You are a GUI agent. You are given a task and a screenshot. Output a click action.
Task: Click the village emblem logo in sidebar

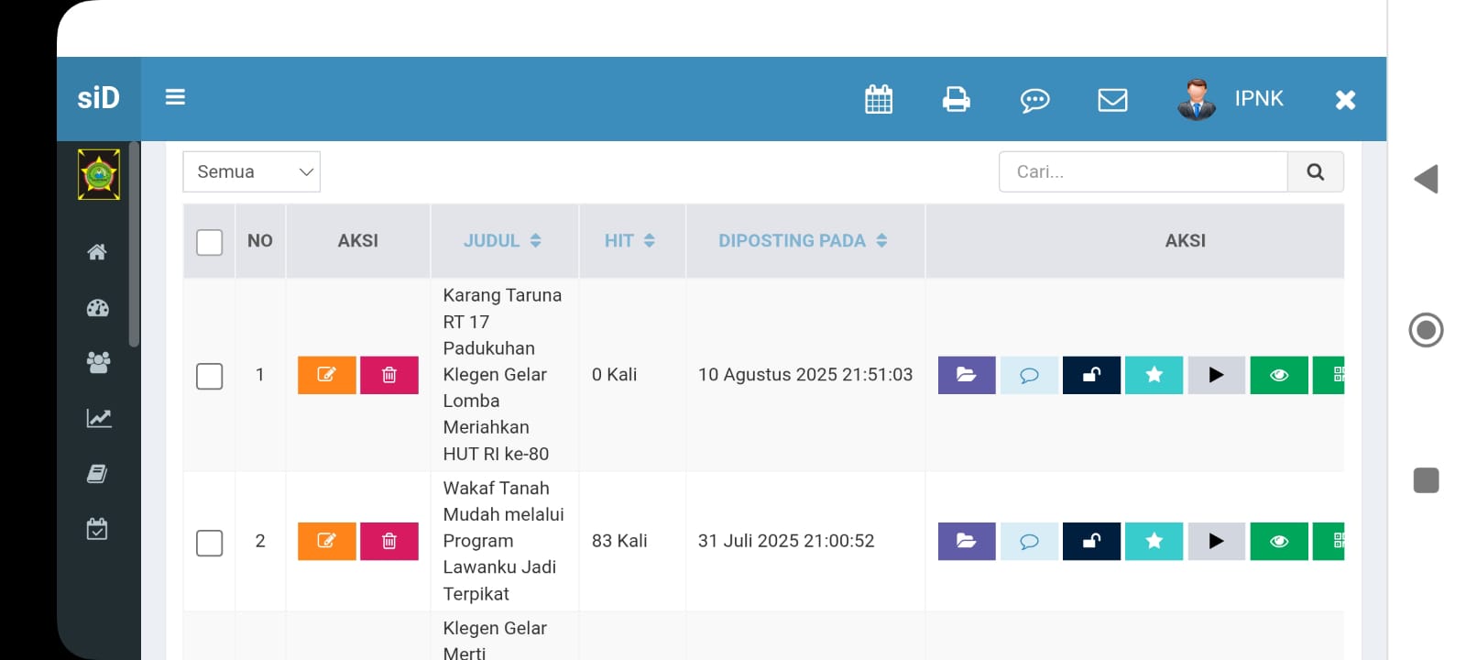pyautogui.click(x=99, y=174)
